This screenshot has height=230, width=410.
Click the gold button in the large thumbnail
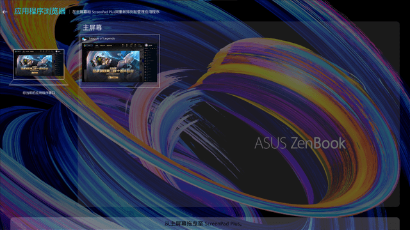point(113,77)
